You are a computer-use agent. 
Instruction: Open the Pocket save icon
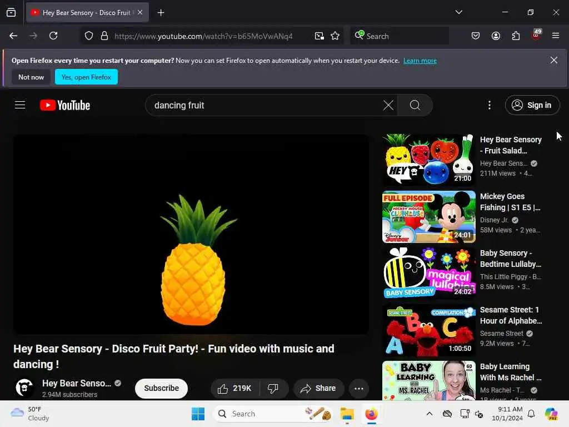476,36
